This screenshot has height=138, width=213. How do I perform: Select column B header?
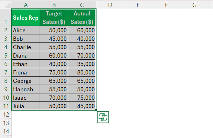(54, 5)
